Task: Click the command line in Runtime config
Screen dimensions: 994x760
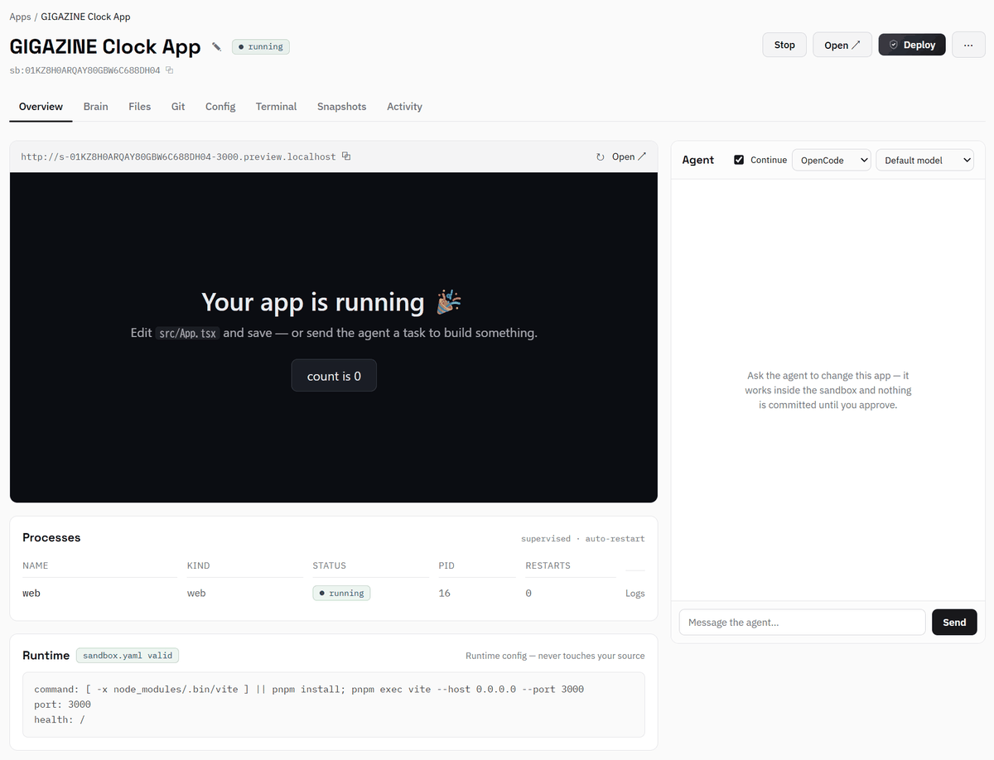Action: coord(309,689)
